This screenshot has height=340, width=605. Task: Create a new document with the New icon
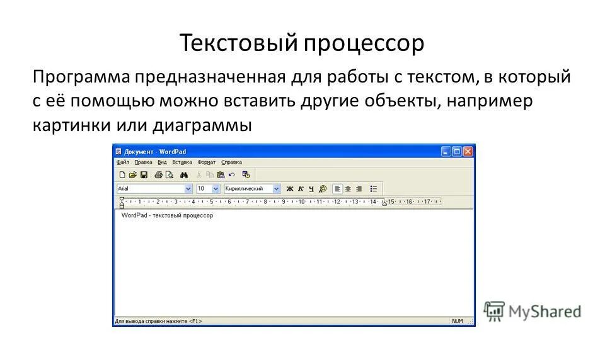point(122,174)
